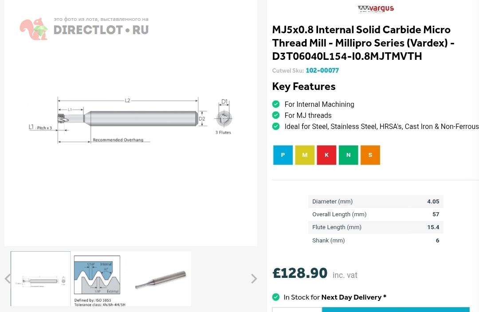Click the blue P material icon
This screenshot has width=479, height=312.
click(x=283, y=155)
